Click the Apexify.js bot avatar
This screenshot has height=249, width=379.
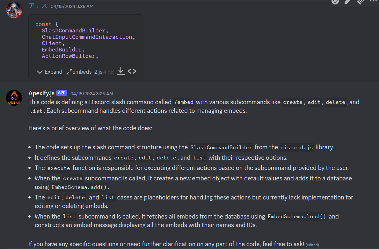click(x=14, y=98)
